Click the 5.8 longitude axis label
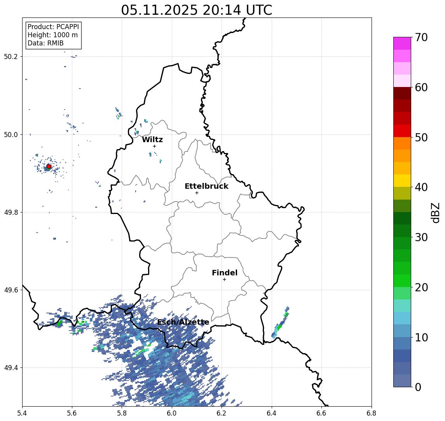The image size is (445, 421). tap(122, 413)
